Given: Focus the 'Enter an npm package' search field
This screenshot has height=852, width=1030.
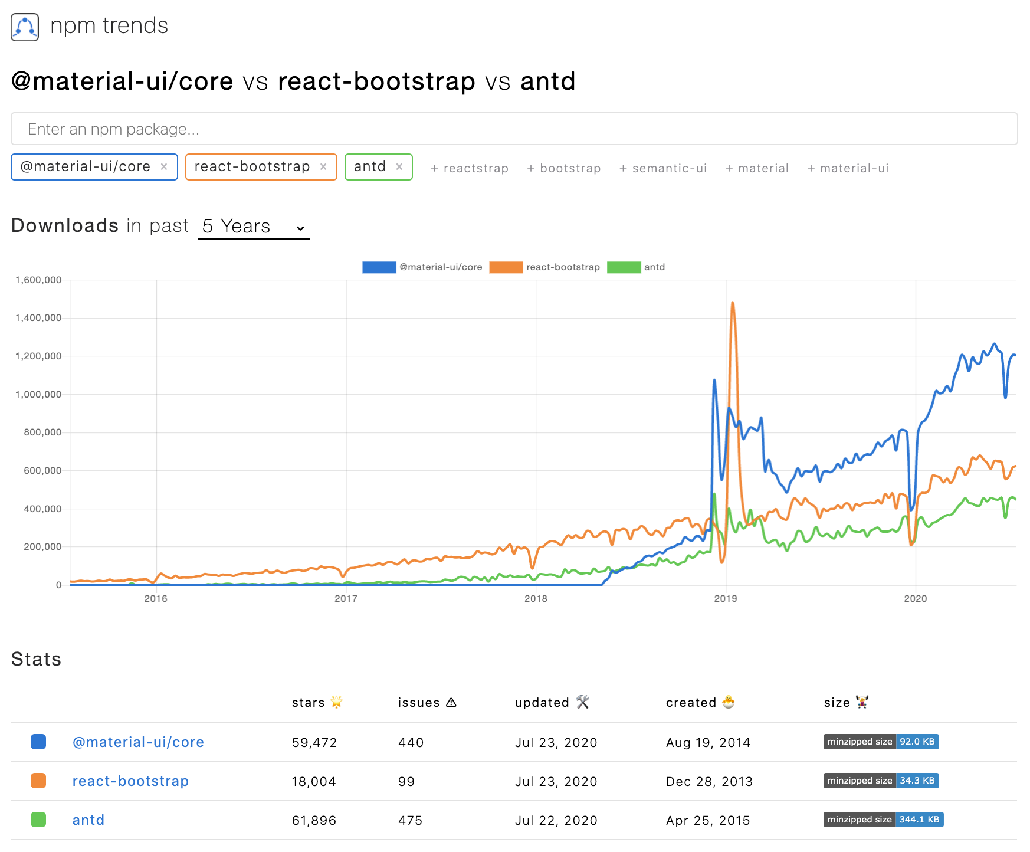Looking at the screenshot, I should [x=514, y=129].
